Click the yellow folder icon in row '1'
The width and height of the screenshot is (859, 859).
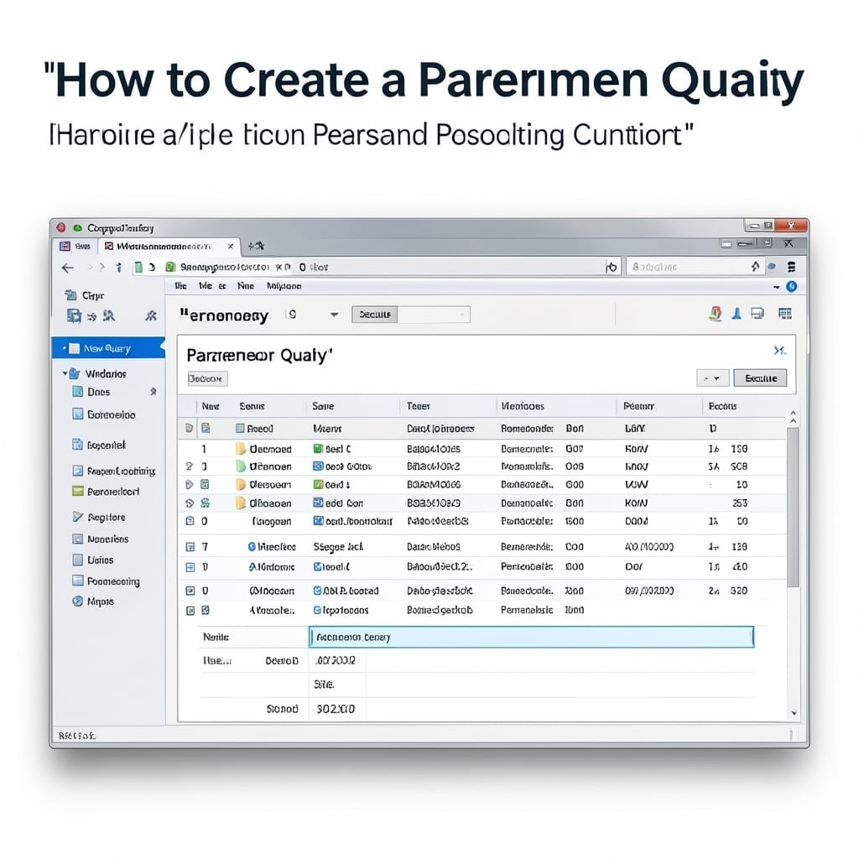click(x=241, y=450)
